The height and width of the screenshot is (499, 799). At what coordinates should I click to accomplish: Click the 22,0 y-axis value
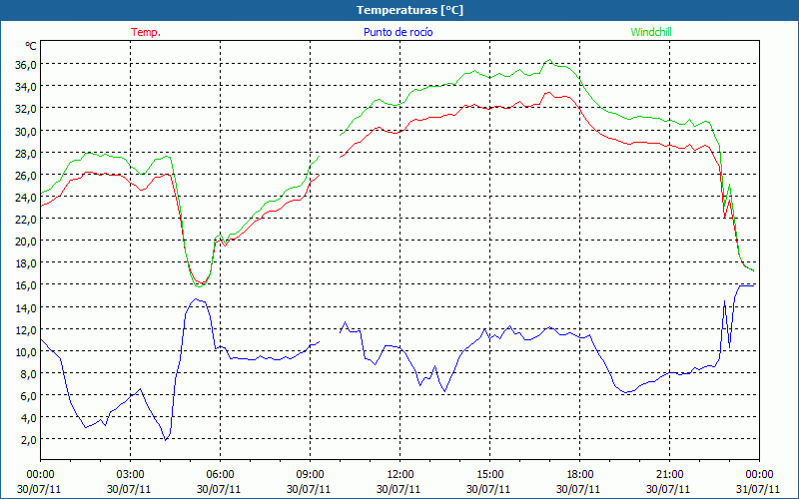click(27, 219)
